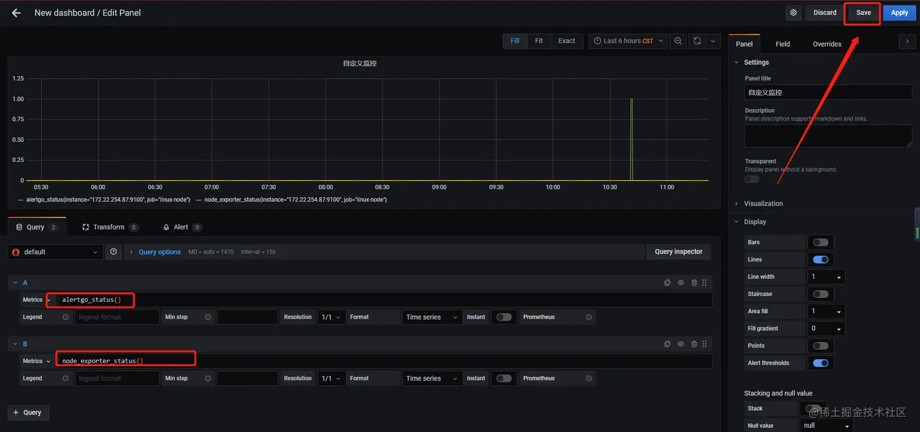920x432 pixels.
Task: Open the Metrics browser dropdown for query A
Action: [x=37, y=299]
